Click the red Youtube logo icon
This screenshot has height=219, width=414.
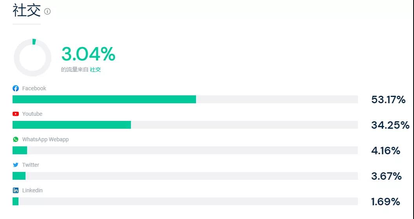(16, 114)
